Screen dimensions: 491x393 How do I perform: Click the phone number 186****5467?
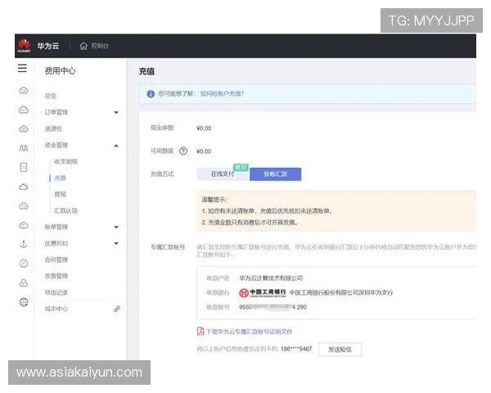(296, 349)
